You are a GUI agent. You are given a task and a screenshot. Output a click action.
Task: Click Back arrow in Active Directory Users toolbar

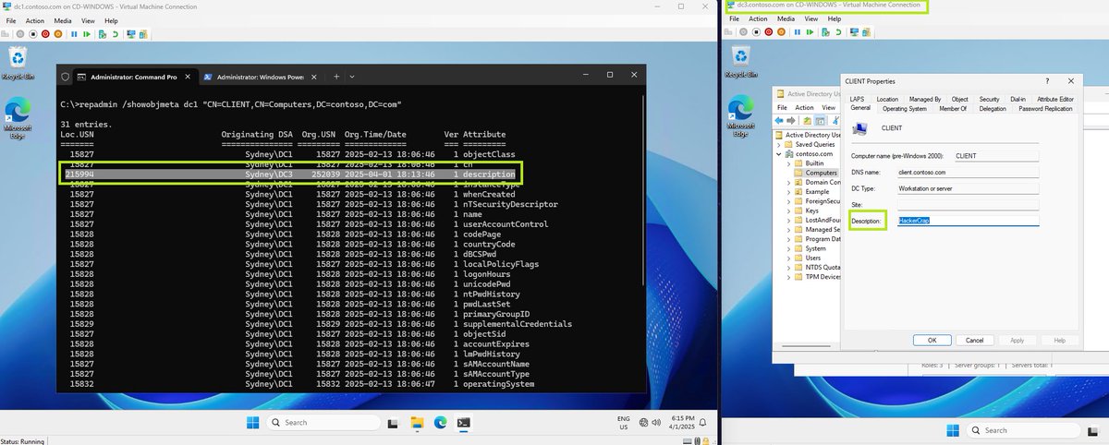click(x=779, y=121)
